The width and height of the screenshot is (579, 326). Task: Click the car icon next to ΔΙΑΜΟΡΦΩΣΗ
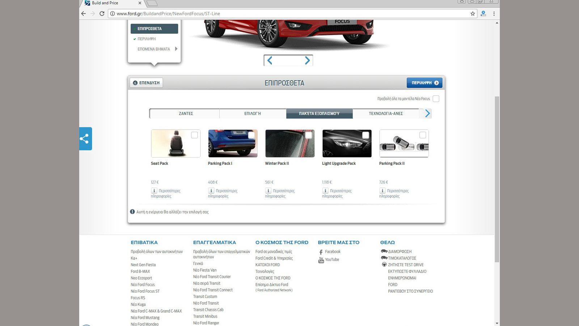click(x=384, y=251)
